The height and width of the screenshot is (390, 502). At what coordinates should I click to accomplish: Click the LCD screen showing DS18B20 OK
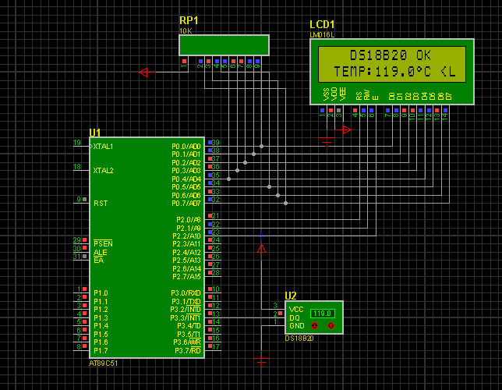(x=392, y=64)
